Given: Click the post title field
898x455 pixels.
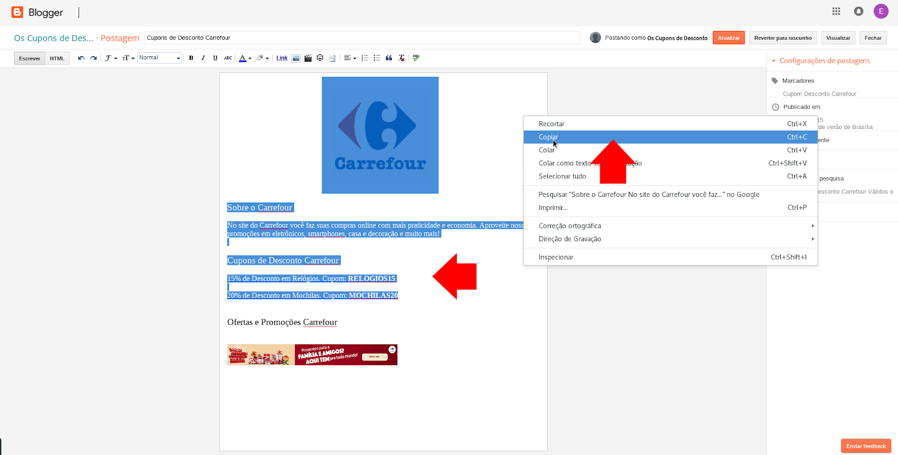Looking at the screenshot, I should 362,38.
